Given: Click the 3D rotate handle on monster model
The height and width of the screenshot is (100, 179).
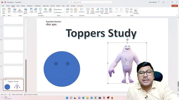Looking at the screenshot, I should coord(127,63).
